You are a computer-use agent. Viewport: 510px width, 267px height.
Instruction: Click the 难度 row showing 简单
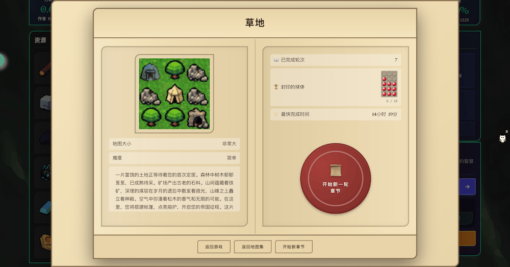click(174, 158)
